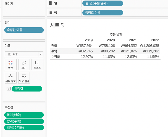
Task: Click the 크기 (Size) mark card
Action: [24, 65]
